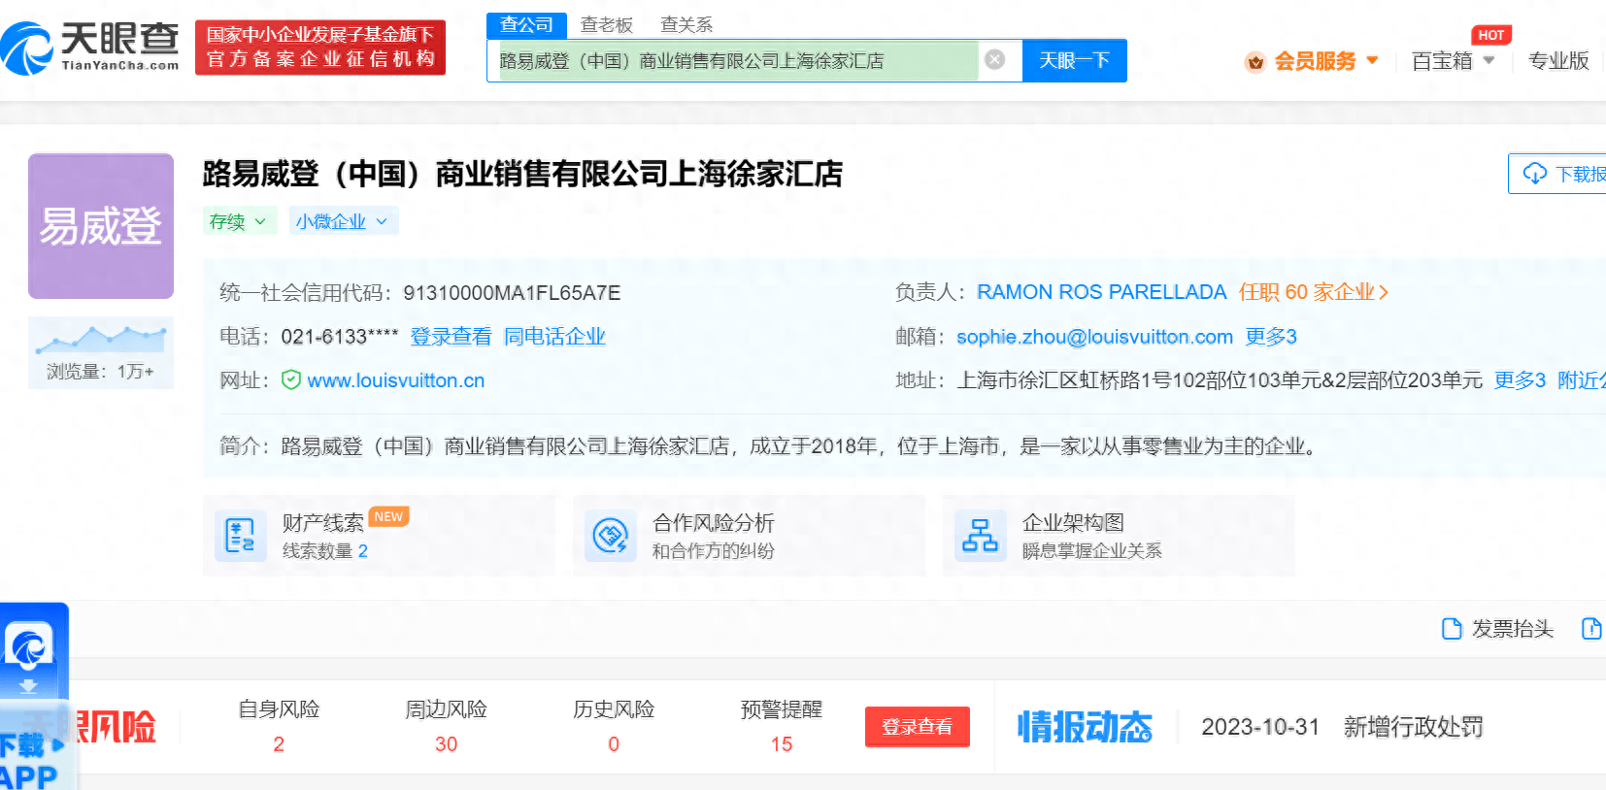1606x790 pixels.
Task: Open the 发票抬头 link
Action: coord(1512,629)
